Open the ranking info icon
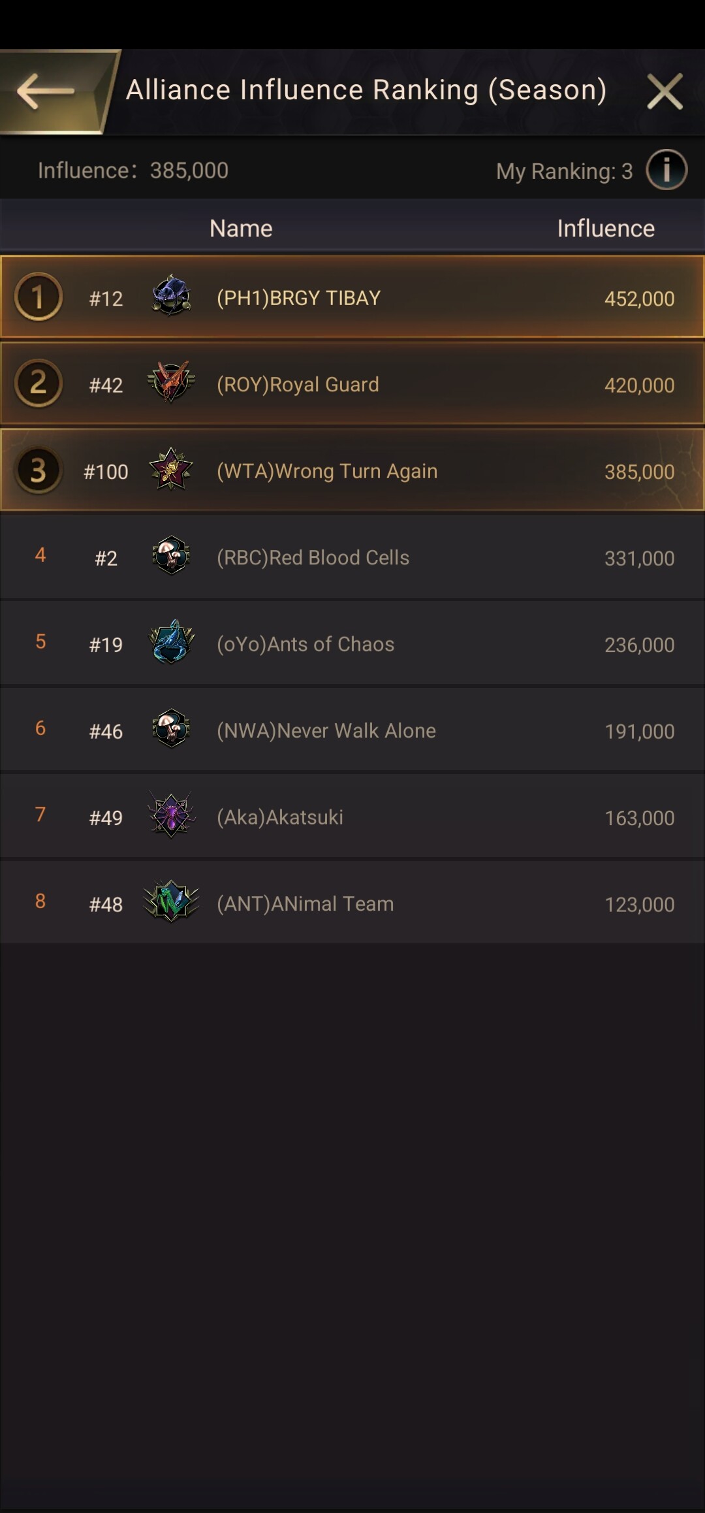The image size is (705, 1513). click(x=666, y=170)
